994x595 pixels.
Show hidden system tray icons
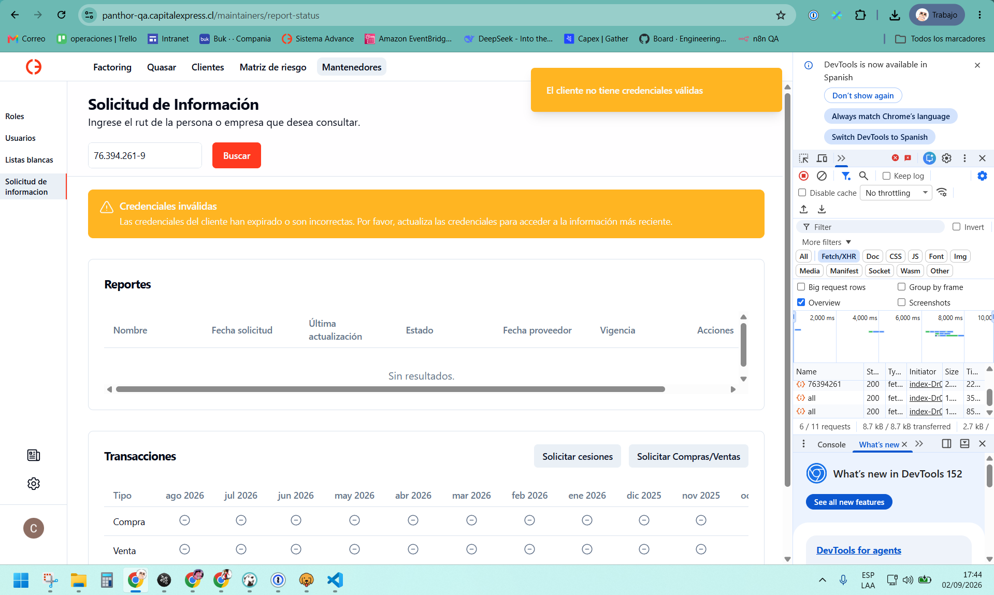pos(822,580)
